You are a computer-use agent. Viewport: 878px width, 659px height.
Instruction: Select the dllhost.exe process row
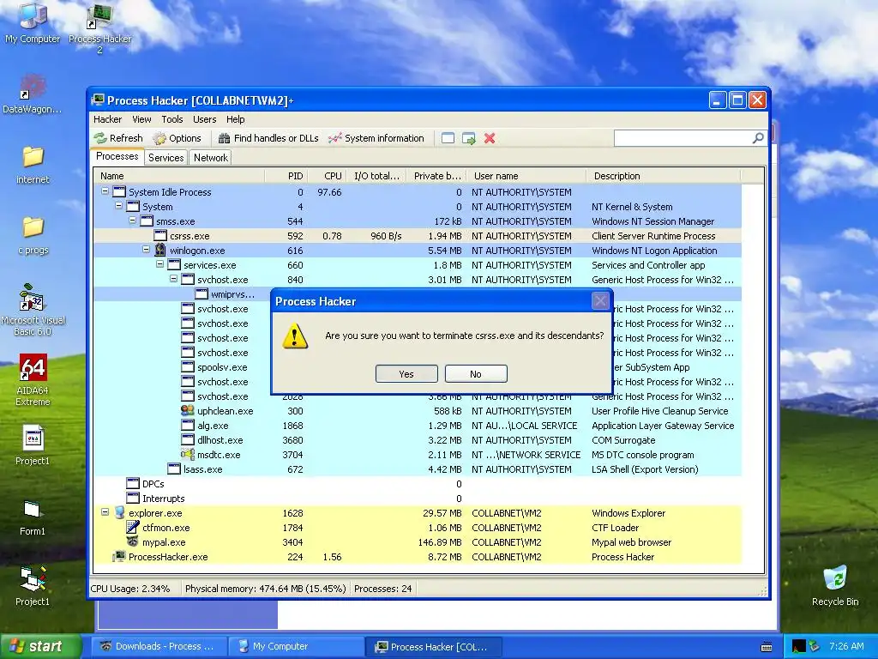418,440
